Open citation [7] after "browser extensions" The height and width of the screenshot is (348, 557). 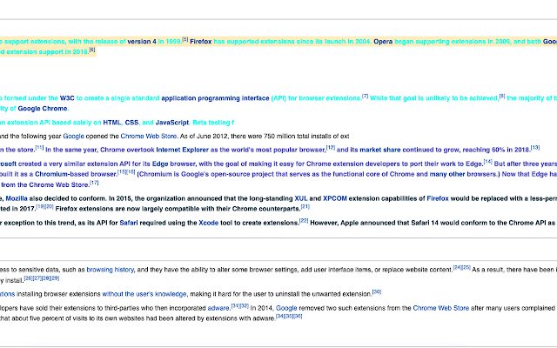[366, 96]
